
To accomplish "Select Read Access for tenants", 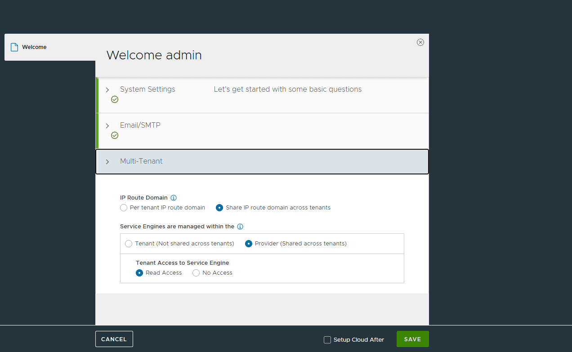I will 139,273.
